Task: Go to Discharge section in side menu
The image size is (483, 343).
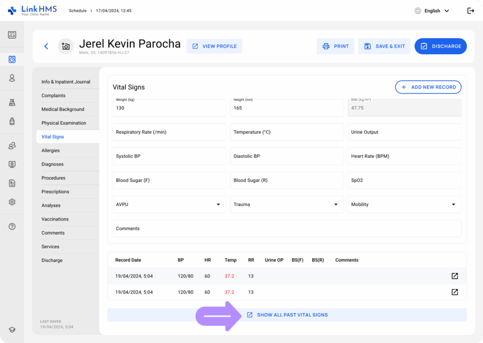Action: pyautogui.click(x=52, y=260)
